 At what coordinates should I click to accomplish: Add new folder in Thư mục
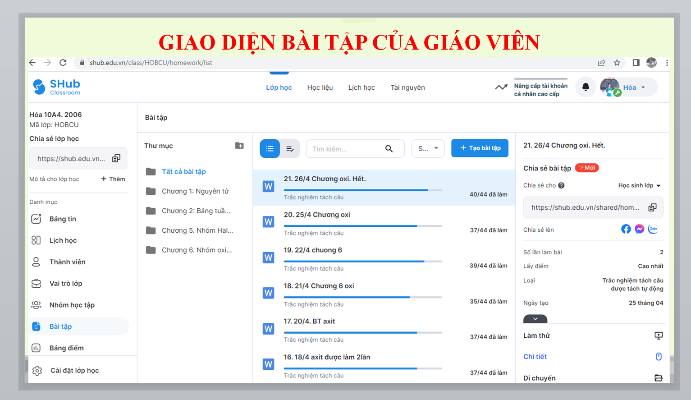point(239,146)
